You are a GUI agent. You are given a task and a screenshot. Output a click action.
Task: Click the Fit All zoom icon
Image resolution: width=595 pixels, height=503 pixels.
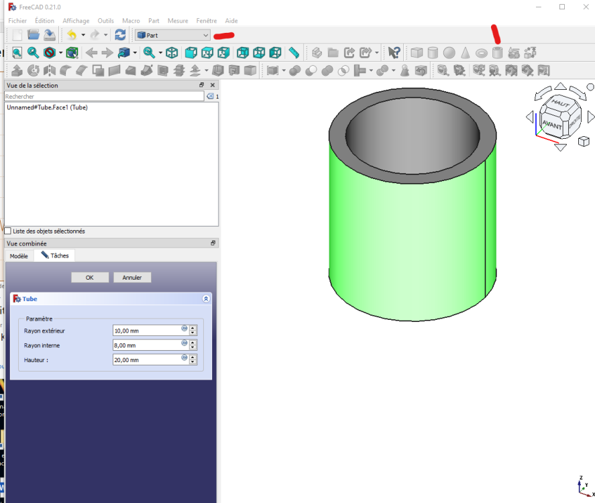click(17, 53)
